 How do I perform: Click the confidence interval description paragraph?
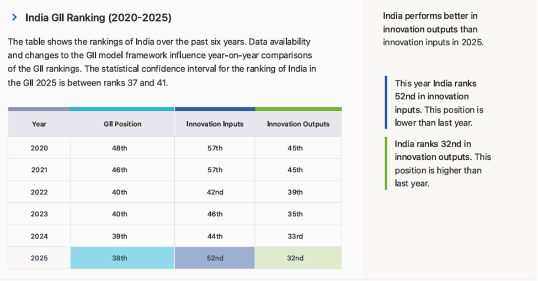(162, 62)
